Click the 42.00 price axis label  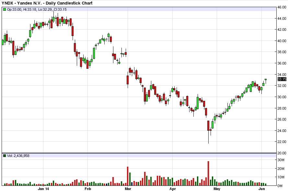282,30
